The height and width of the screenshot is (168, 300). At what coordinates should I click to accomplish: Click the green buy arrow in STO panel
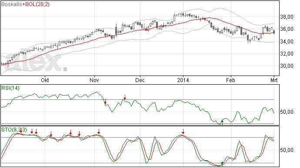click(x=222, y=164)
